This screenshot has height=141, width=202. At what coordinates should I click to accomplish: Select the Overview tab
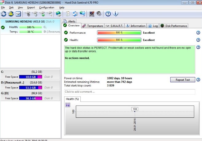72,25
